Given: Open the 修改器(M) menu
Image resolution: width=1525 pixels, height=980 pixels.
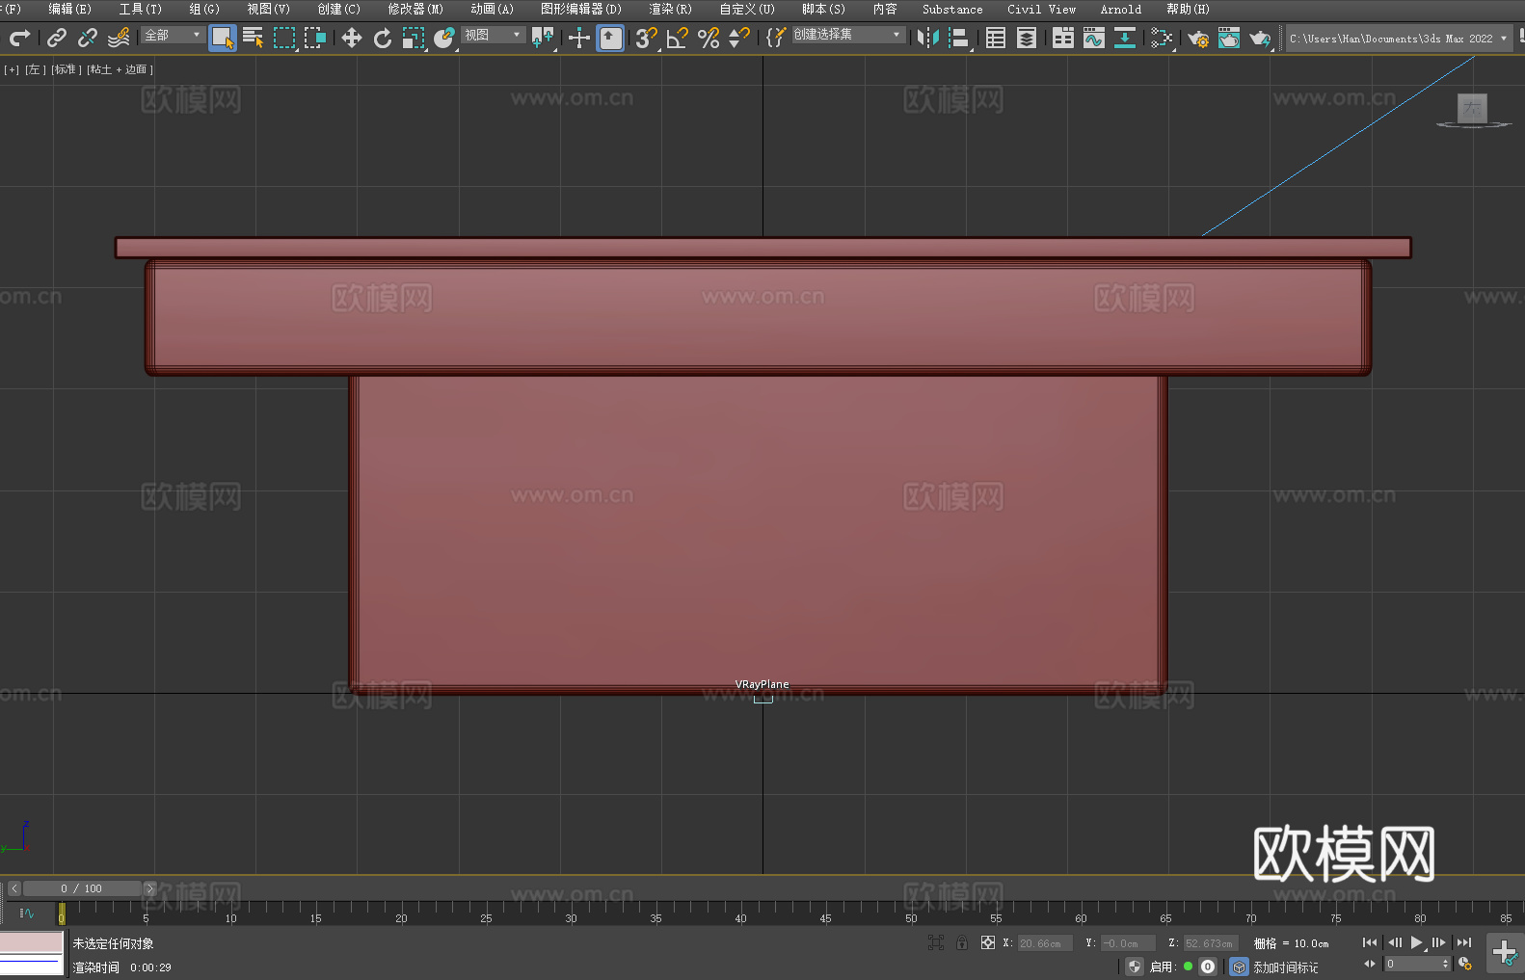Looking at the screenshot, I should point(415,10).
